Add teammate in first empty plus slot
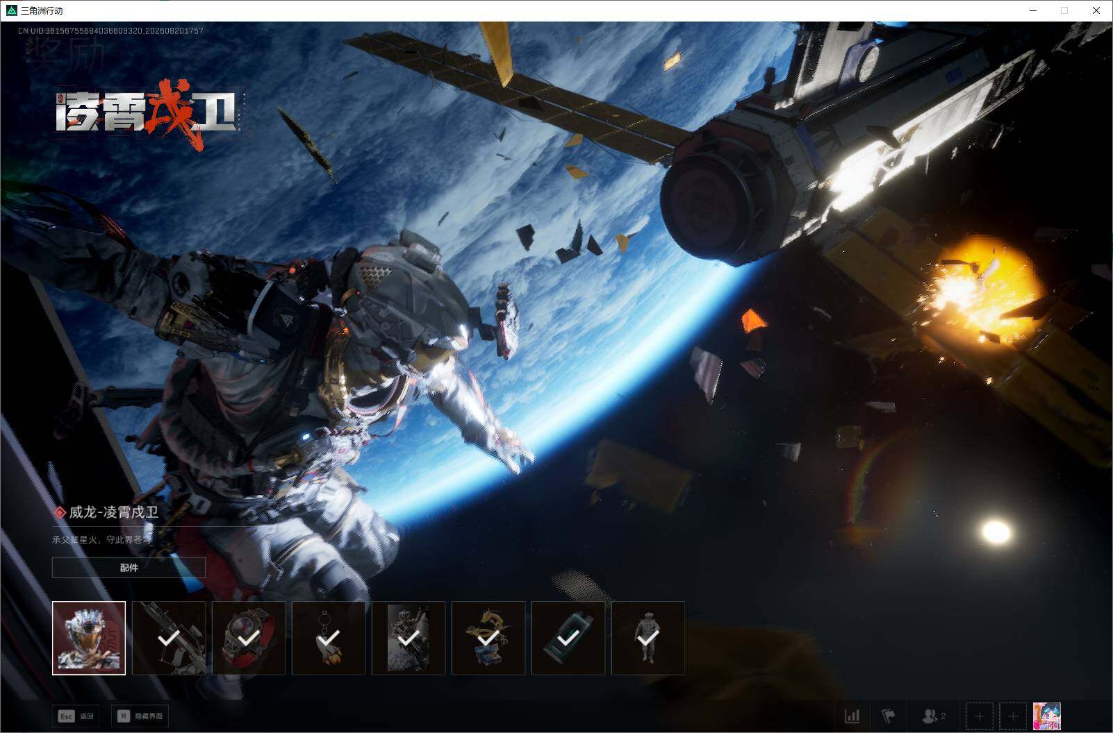1113x733 pixels. [x=980, y=716]
